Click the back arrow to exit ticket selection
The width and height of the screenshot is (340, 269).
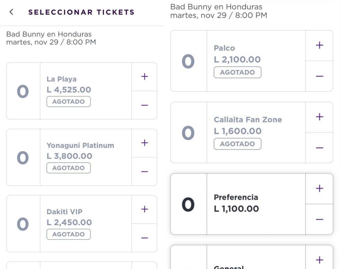tap(11, 12)
